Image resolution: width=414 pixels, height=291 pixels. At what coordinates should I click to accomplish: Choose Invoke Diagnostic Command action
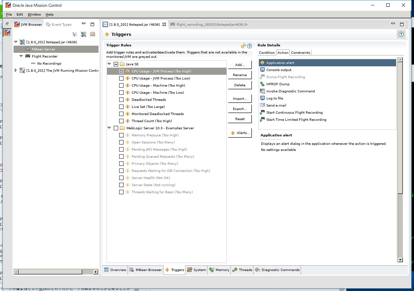click(290, 91)
